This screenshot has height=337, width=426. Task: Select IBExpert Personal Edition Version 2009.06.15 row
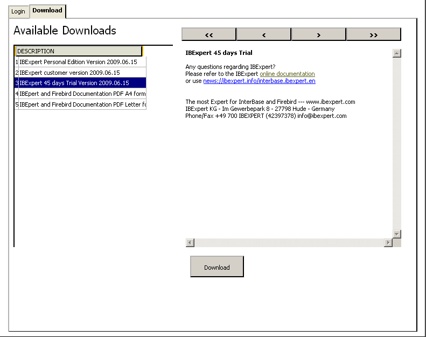(80, 62)
